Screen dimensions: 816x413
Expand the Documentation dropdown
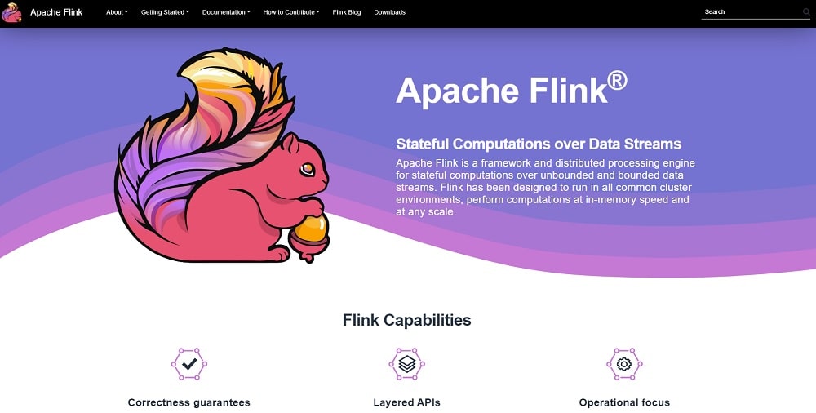tap(226, 12)
